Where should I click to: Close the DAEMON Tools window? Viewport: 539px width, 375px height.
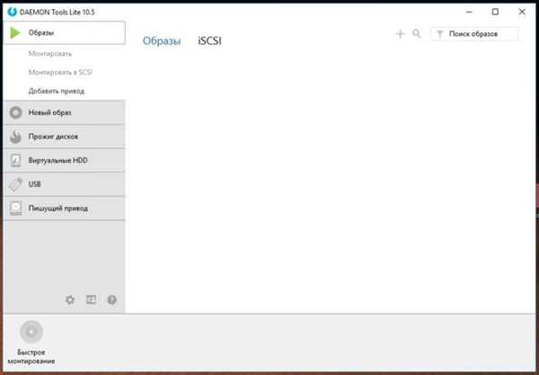(x=522, y=12)
